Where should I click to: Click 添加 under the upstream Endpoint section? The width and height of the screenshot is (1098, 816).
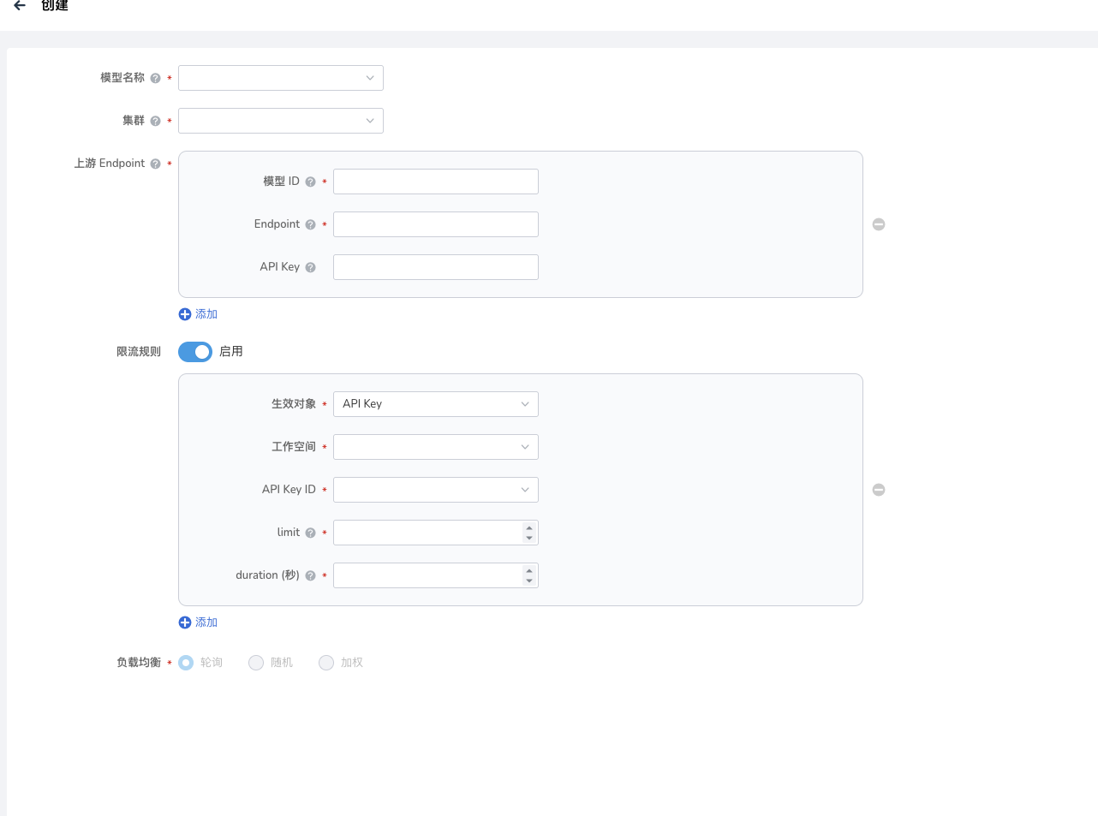click(x=198, y=314)
